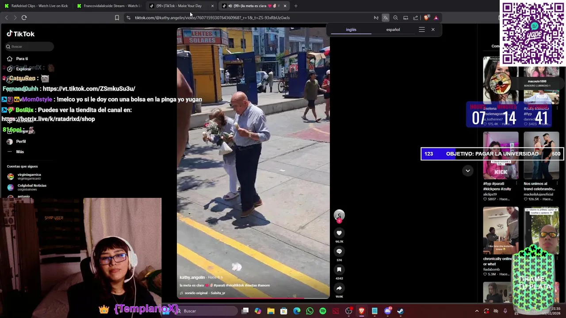Save video with the bookmark icon

[x=339, y=269]
